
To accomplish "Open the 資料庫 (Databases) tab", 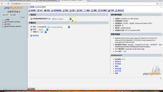I will 32,10.
